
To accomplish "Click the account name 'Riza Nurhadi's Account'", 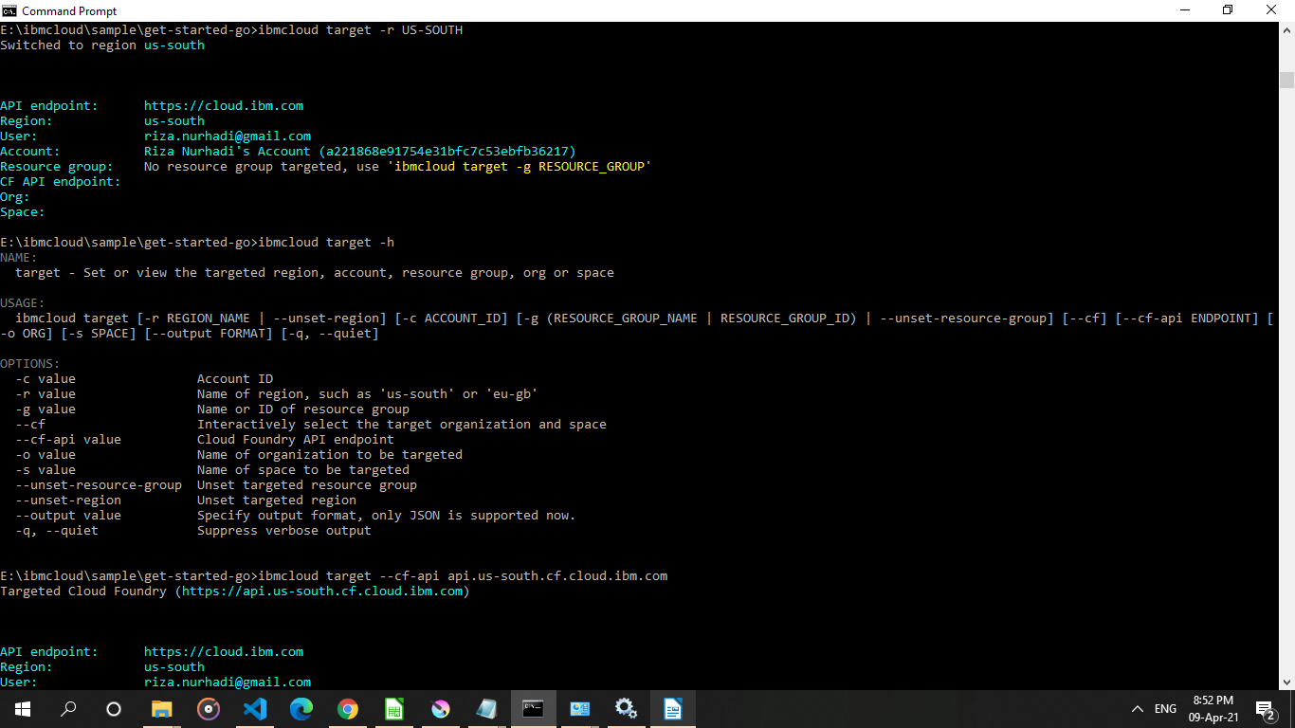I will pyautogui.click(x=228, y=152).
